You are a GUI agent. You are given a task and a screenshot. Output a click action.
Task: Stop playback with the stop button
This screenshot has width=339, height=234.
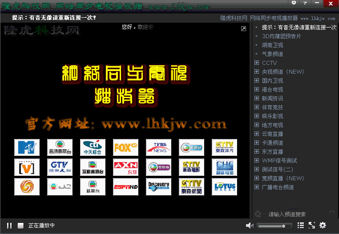(x=20, y=226)
